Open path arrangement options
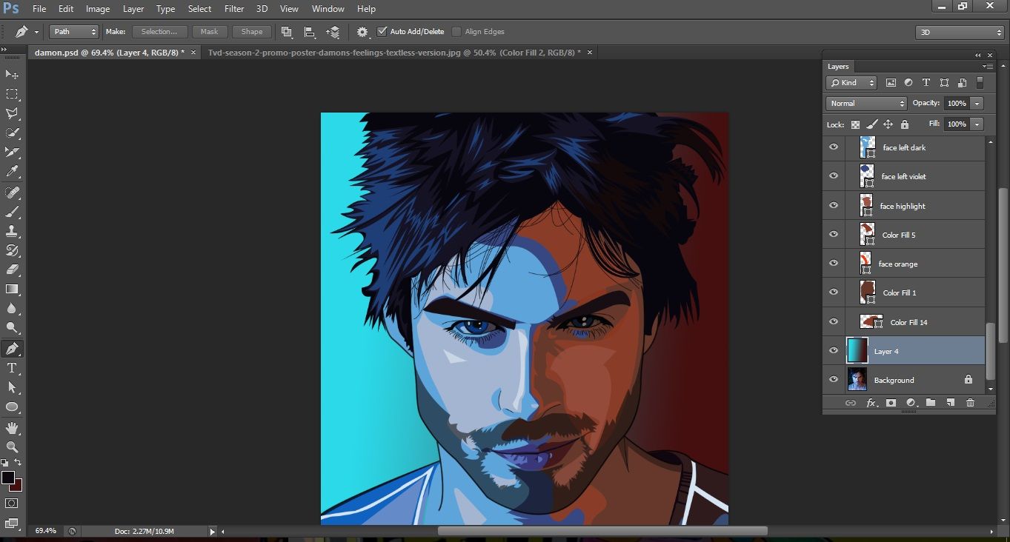 pos(333,32)
